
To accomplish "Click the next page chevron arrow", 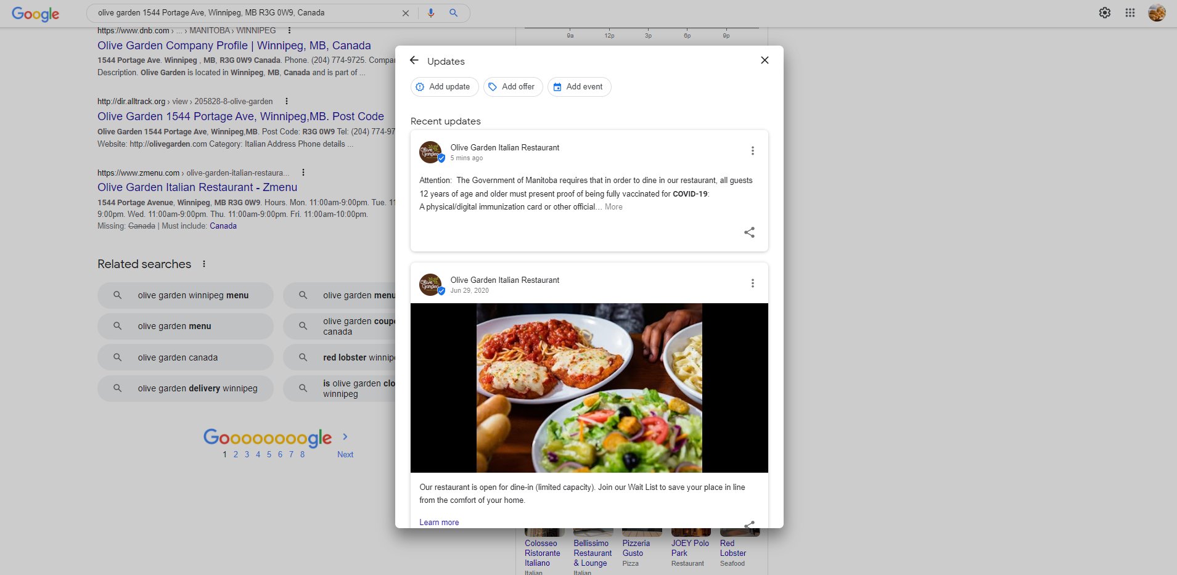I will (345, 437).
